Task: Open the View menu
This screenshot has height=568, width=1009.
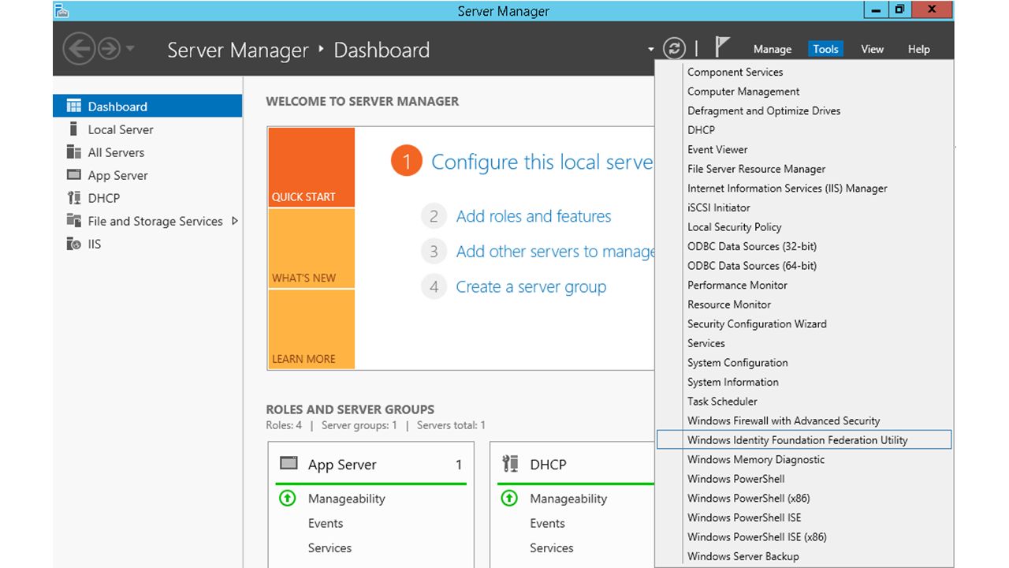Action: pyautogui.click(x=872, y=49)
